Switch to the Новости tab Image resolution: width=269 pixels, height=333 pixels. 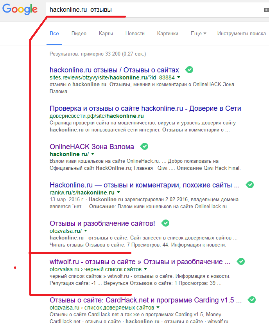point(135,33)
